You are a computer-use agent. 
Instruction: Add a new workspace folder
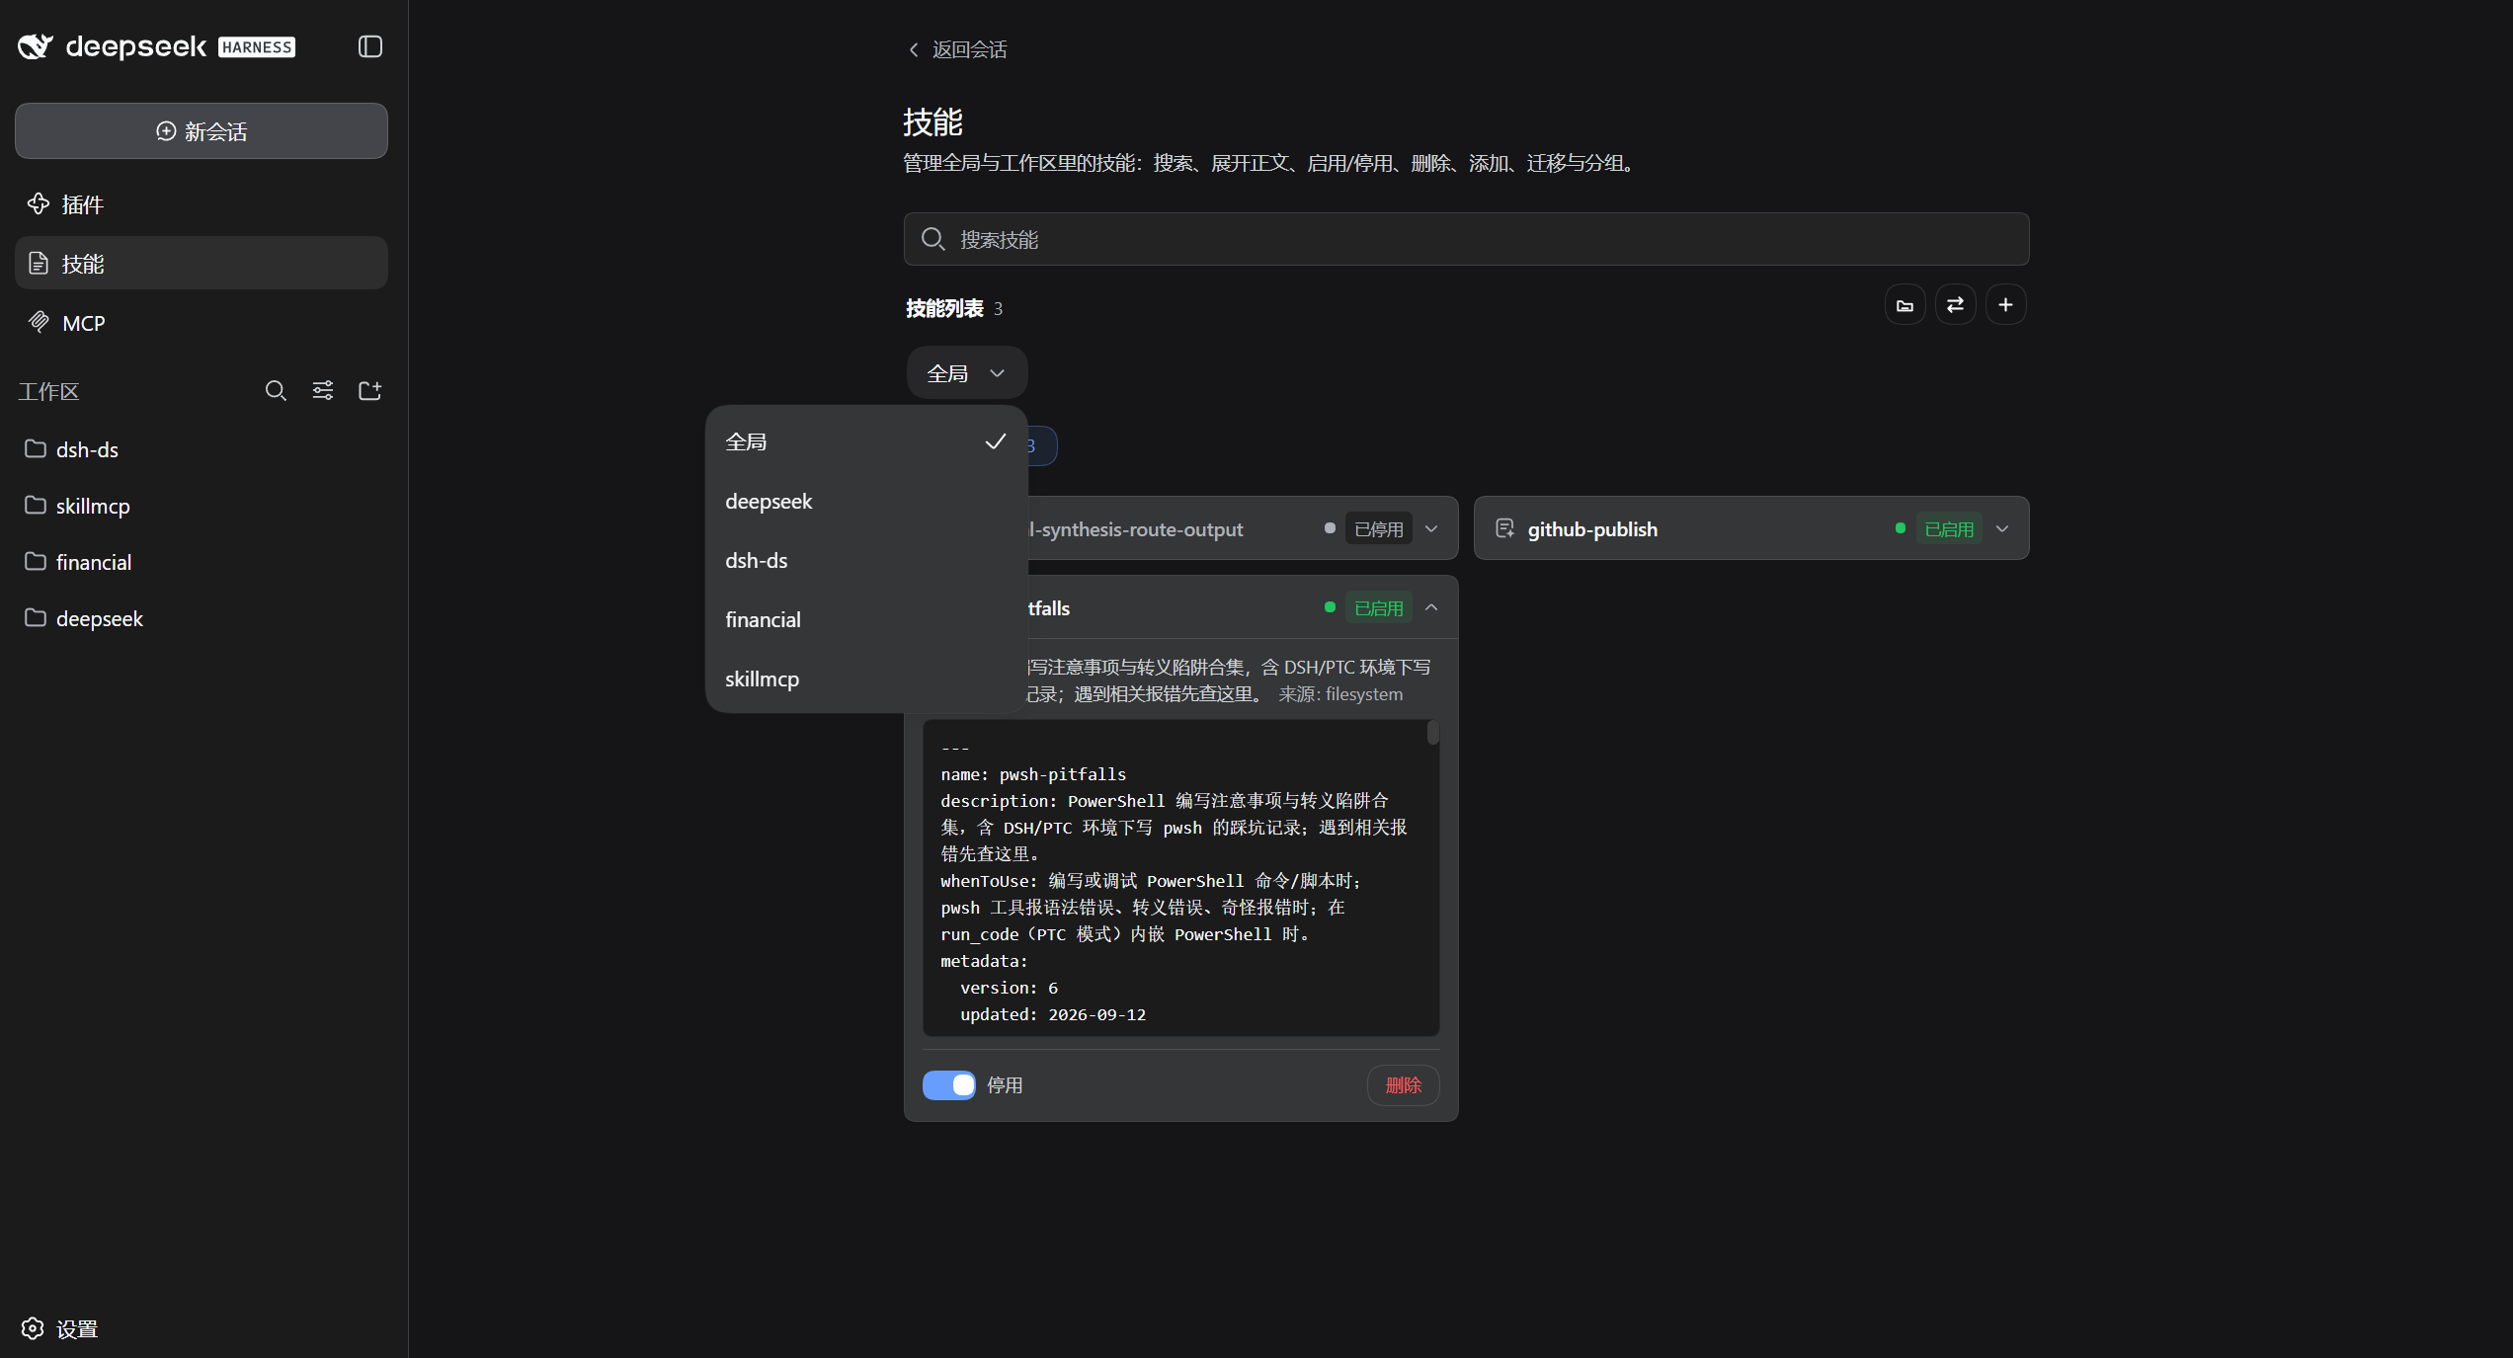click(370, 391)
